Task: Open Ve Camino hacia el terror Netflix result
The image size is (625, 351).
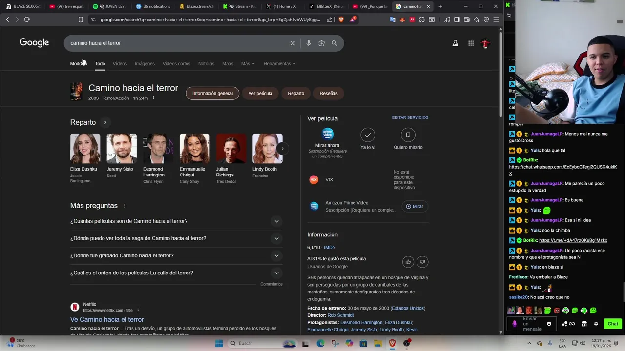Action: coord(107,319)
